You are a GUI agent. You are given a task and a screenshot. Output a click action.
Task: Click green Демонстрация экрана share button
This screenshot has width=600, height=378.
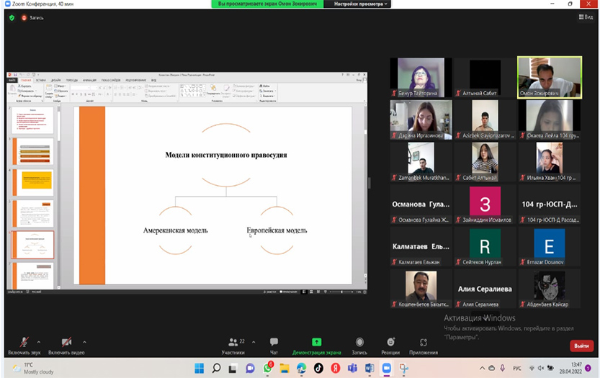316,345
